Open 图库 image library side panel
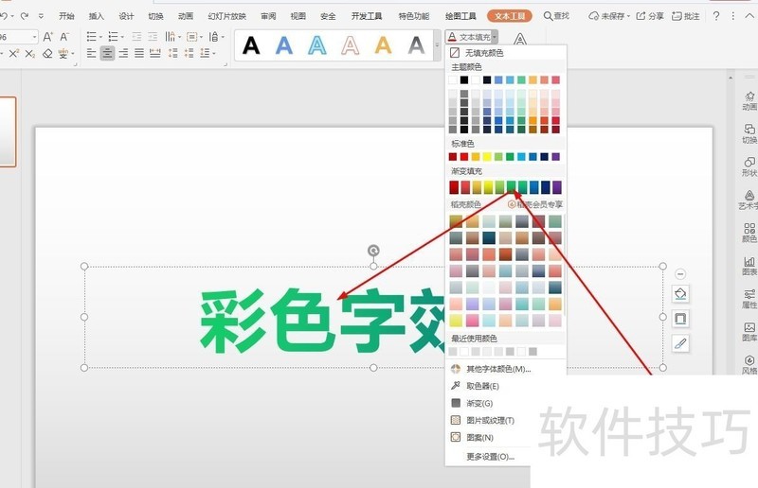The width and height of the screenshot is (758, 488). (x=749, y=332)
